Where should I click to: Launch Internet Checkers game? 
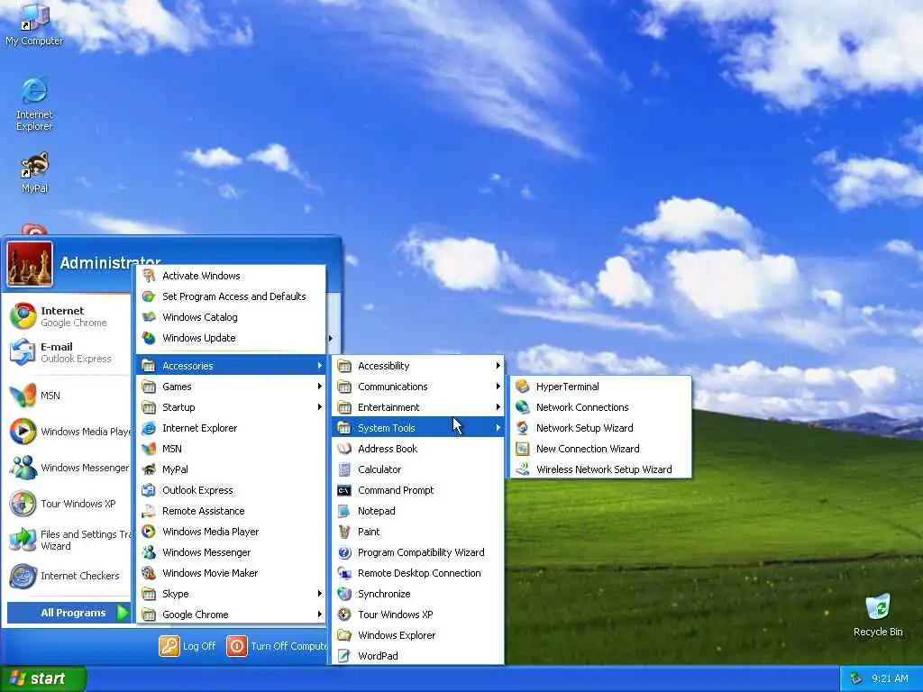(x=69, y=576)
